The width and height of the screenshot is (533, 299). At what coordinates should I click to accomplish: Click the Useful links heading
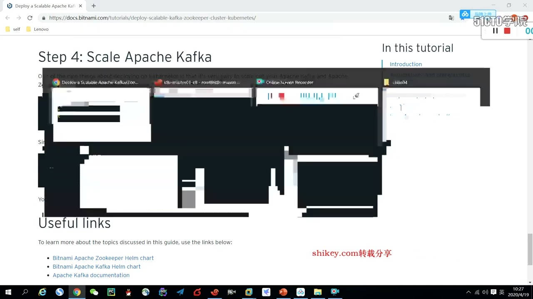pos(74,223)
